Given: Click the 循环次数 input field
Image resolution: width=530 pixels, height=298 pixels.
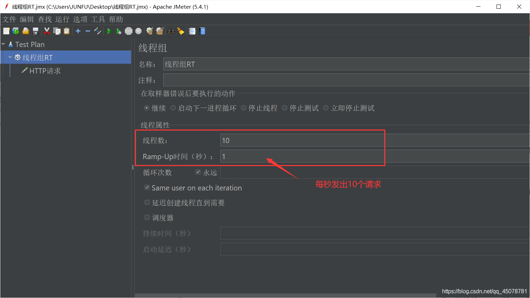Looking at the screenshot, I should point(375,172).
